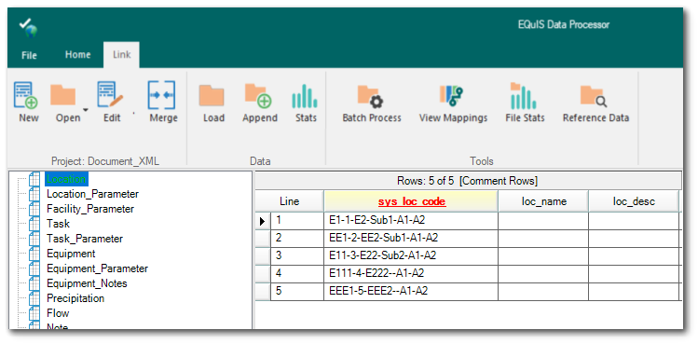Click the sys_loc_code column header
Viewport: 698px width, 344px height.
tap(411, 201)
